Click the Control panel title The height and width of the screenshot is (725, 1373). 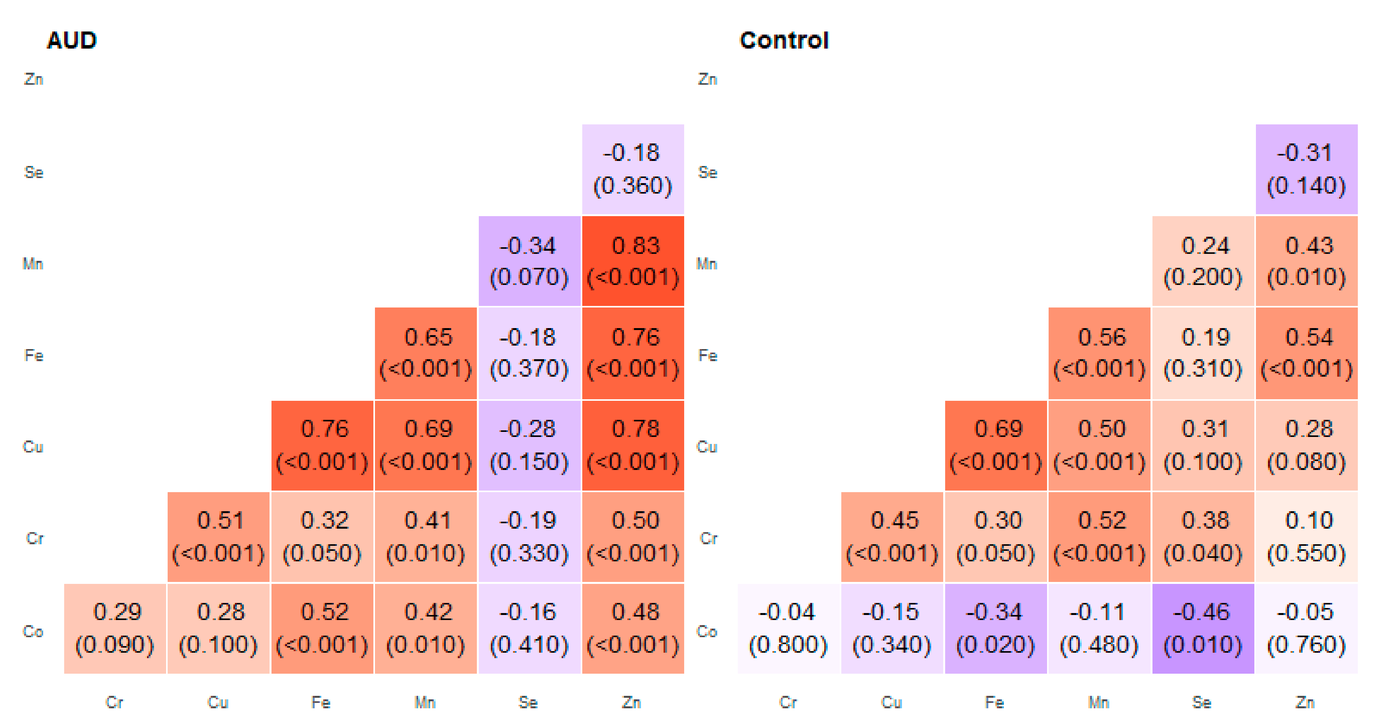click(x=784, y=40)
